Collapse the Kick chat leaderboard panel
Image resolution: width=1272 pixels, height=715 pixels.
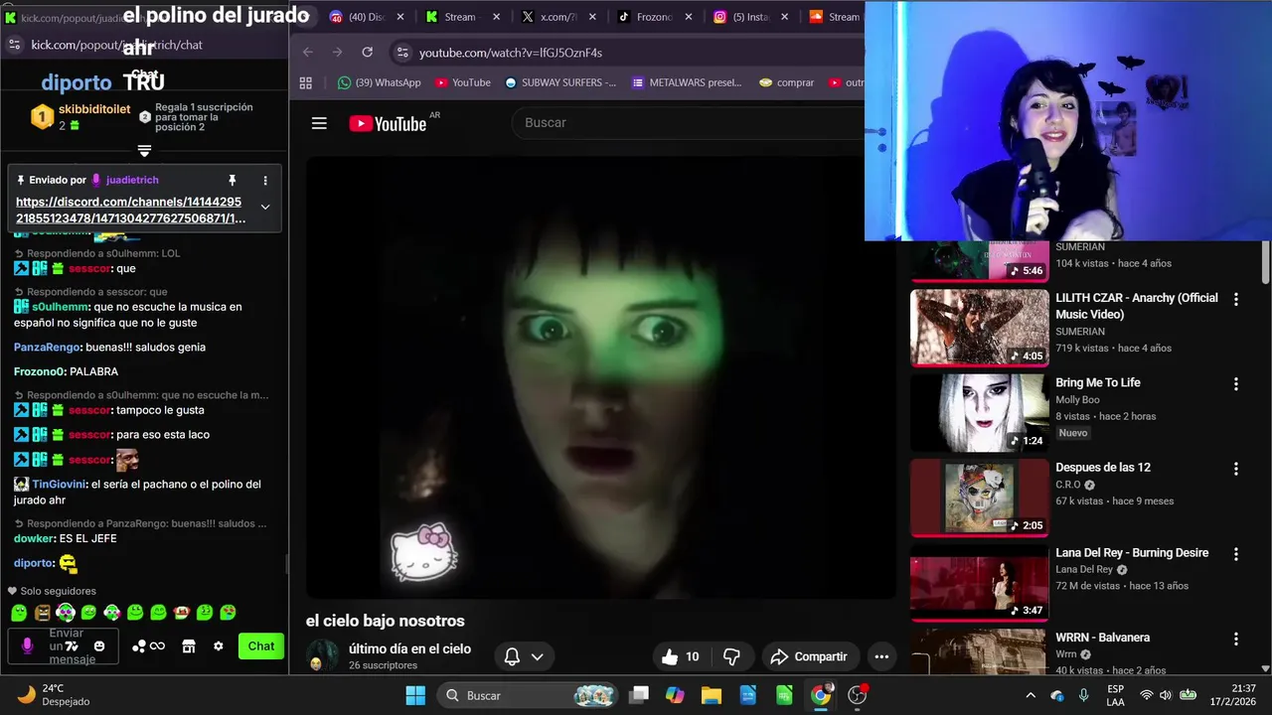tap(144, 151)
